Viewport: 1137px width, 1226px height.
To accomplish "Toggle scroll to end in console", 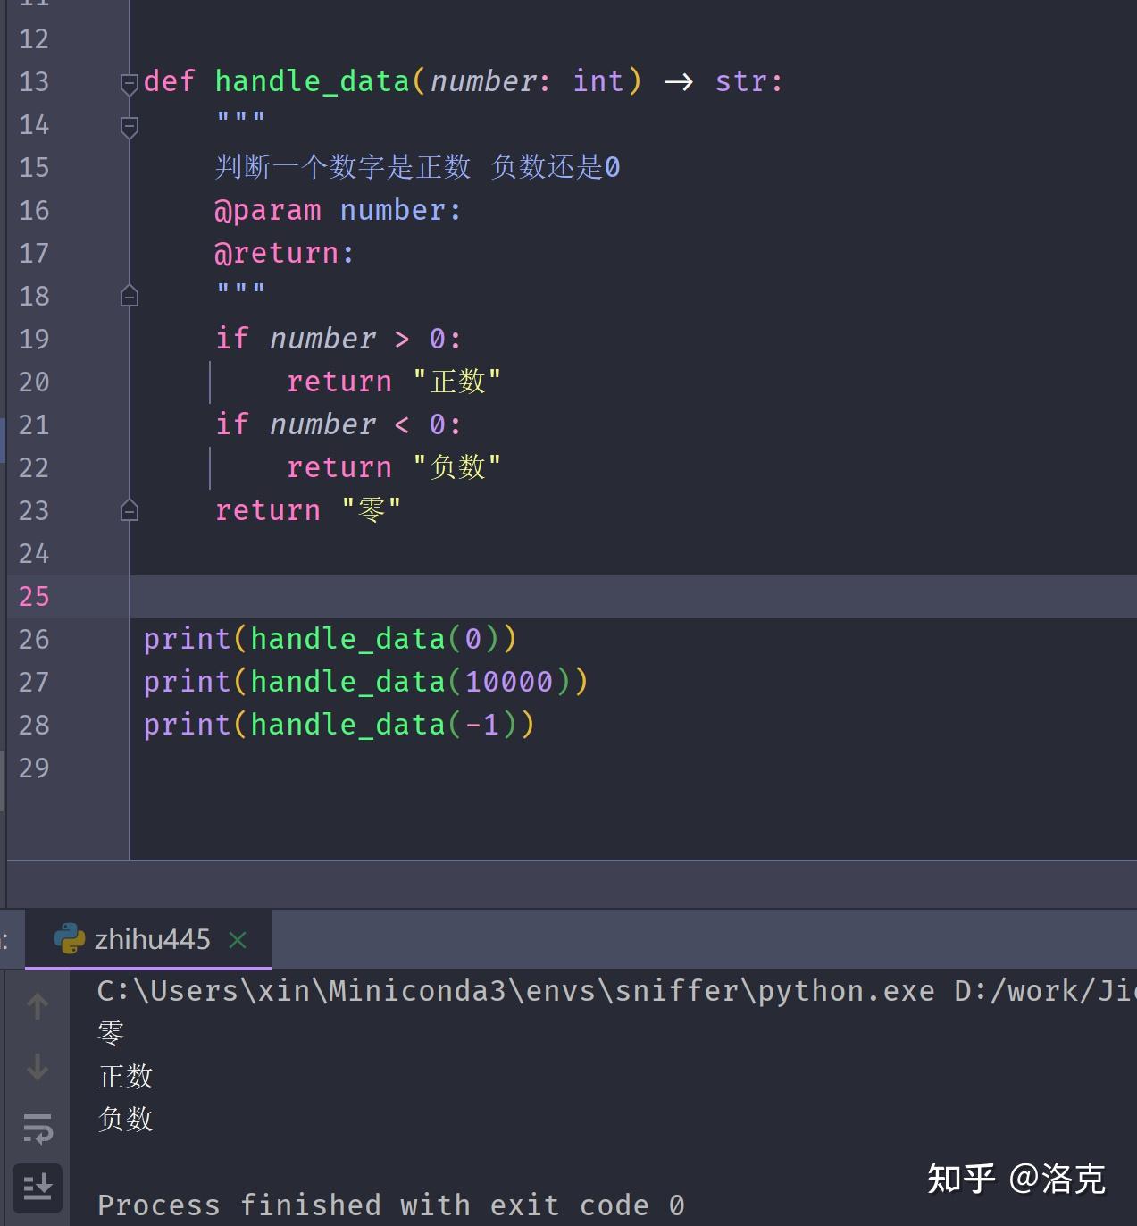I will pyautogui.click(x=38, y=1188).
